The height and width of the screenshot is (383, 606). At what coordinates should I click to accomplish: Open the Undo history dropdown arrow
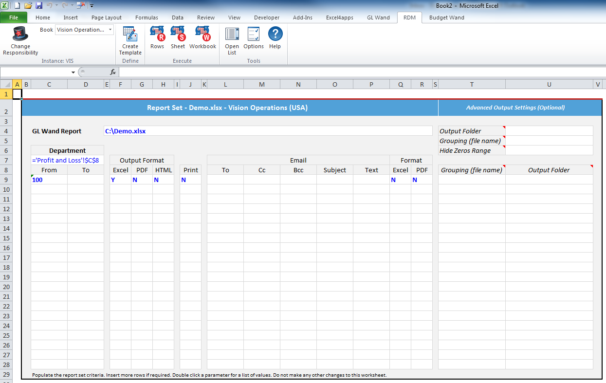click(x=56, y=5)
